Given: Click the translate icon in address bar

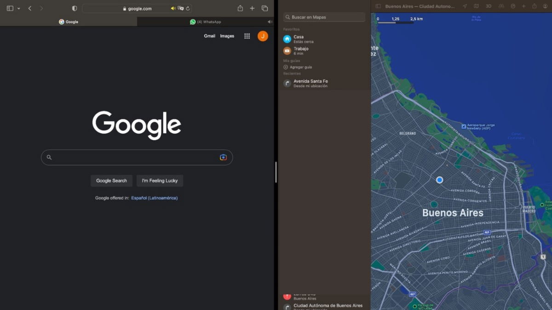Looking at the screenshot, I should (x=181, y=8).
